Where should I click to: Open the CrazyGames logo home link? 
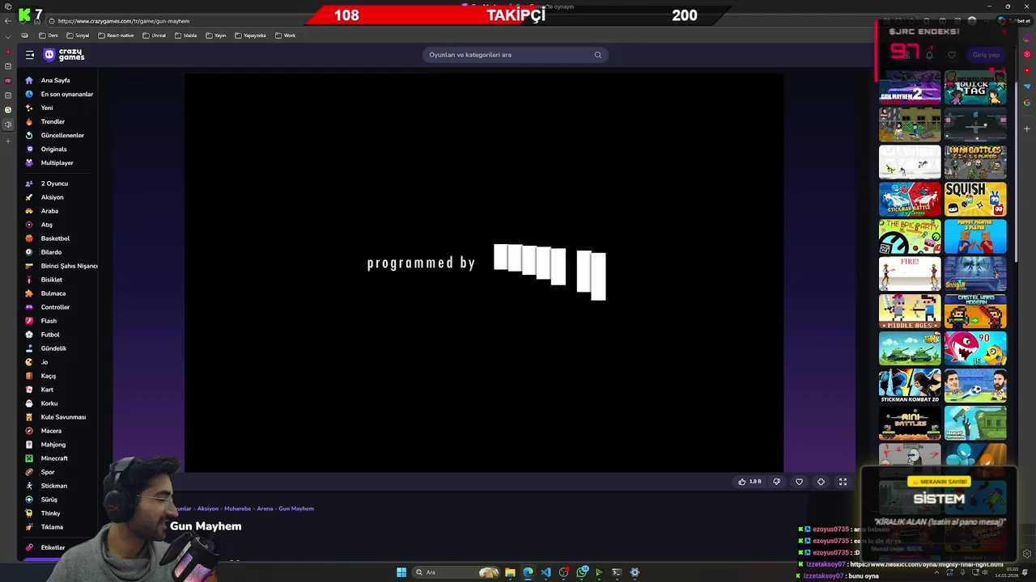pyautogui.click(x=64, y=55)
